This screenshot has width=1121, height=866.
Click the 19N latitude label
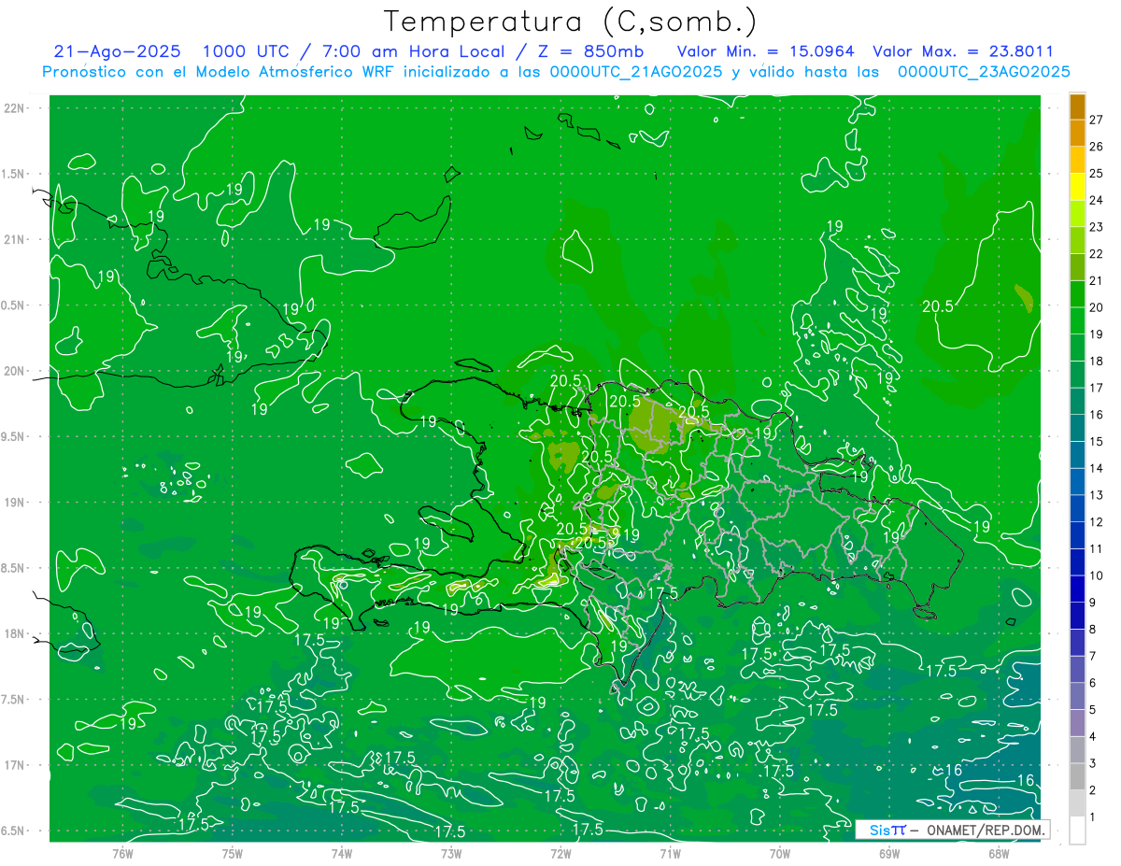[x=15, y=503]
